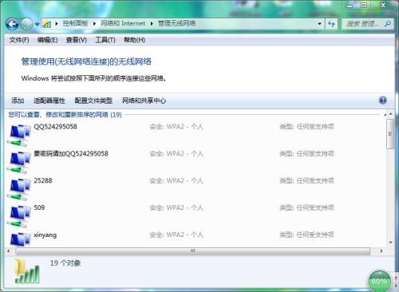This screenshot has width=399, height=292.
Task: Select the 25288 network icon
Action: 19,189
